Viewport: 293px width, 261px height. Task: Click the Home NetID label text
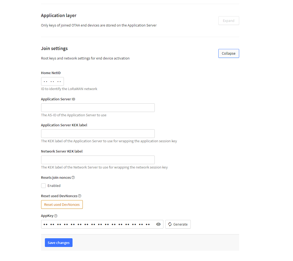pos(51,73)
